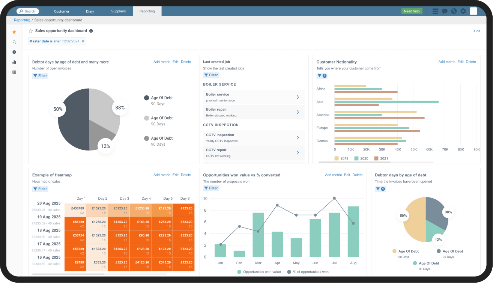Click the Need help button
The height and width of the screenshot is (283, 493).
[412, 11]
